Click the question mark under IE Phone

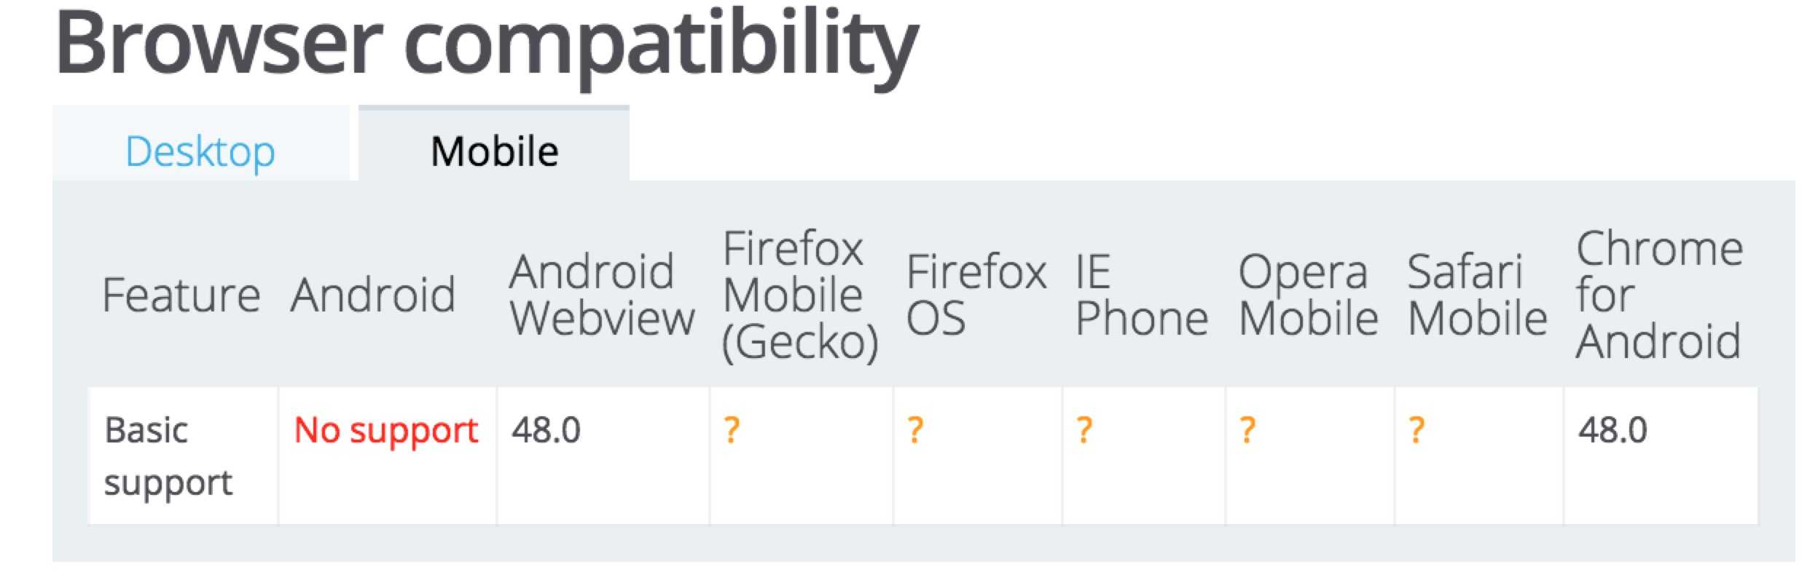click(x=1084, y=430)
